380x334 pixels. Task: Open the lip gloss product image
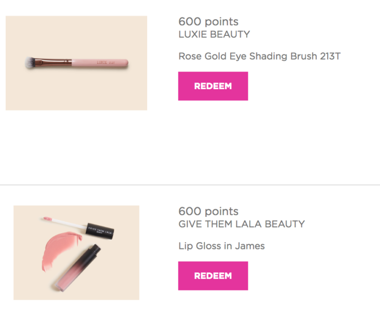(x=76, y=253)
